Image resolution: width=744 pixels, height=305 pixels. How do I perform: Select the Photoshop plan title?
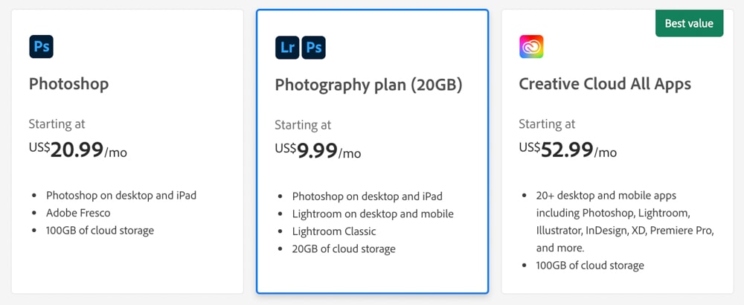click(68, 84)
